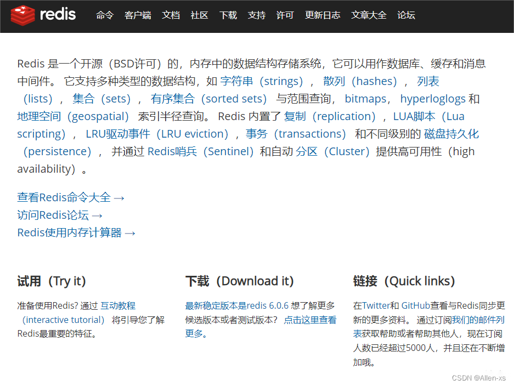This screenshot has width=514, height=386.
Task: Follow the 分区 (Cluster) link
Action: tap(332, 151)
